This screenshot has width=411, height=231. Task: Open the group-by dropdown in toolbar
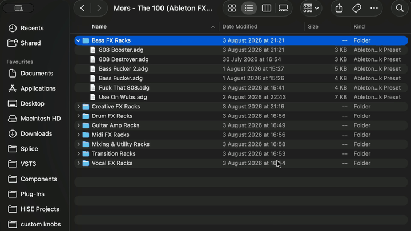click(x=311, y=8)
